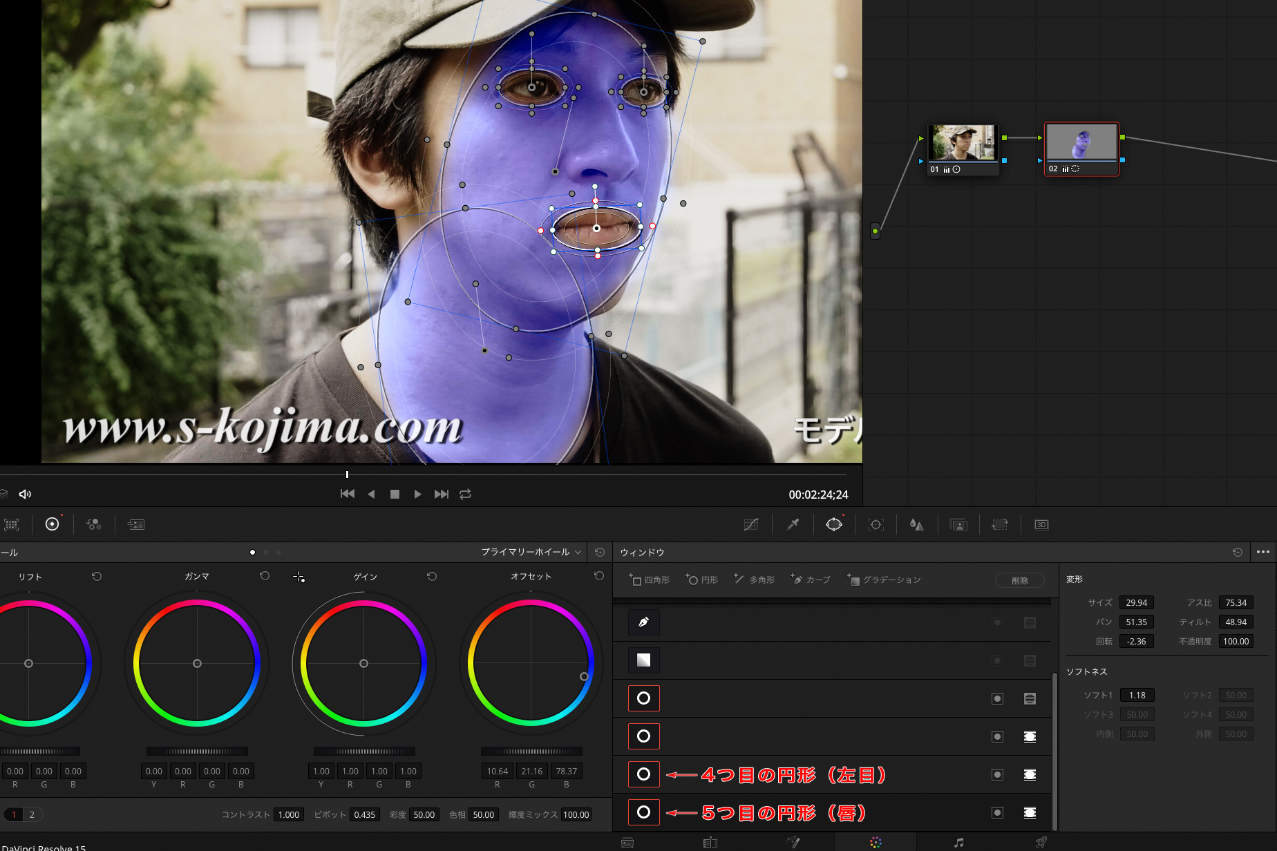Toggle mask mode on the fourth circle (left eye) window
The height and width of the screenshot is (851, 1277).
pos(1030,775)
